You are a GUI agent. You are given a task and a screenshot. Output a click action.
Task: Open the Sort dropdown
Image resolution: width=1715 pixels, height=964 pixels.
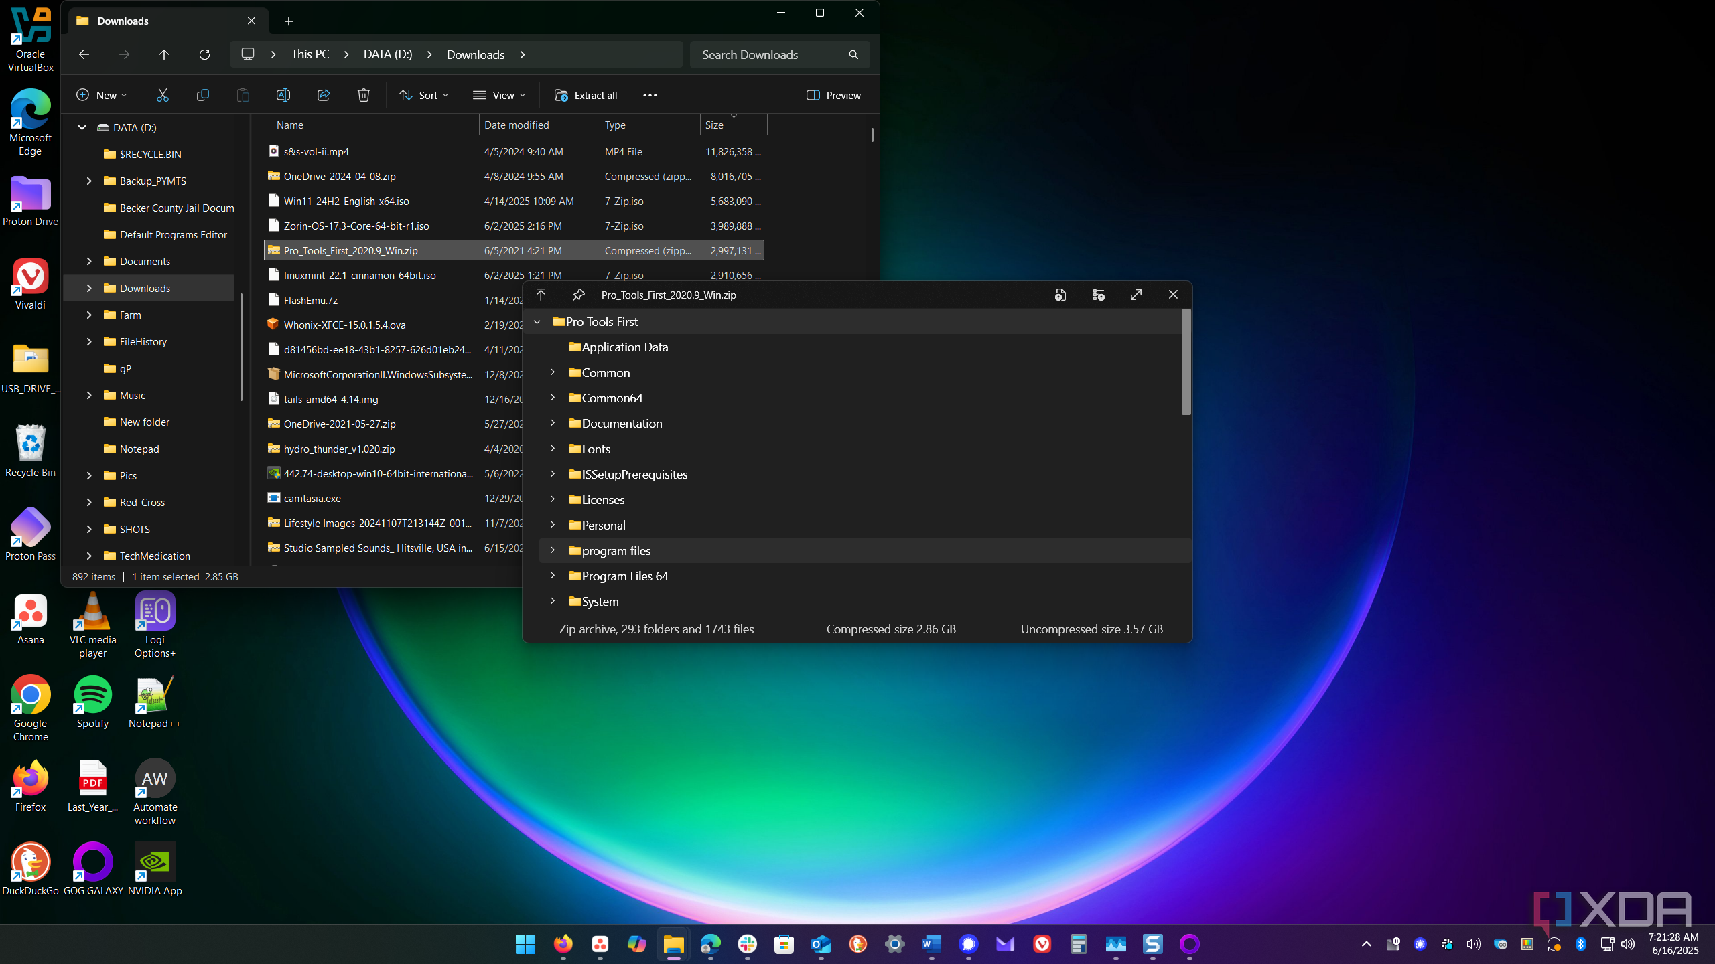[x=423, y=95]
